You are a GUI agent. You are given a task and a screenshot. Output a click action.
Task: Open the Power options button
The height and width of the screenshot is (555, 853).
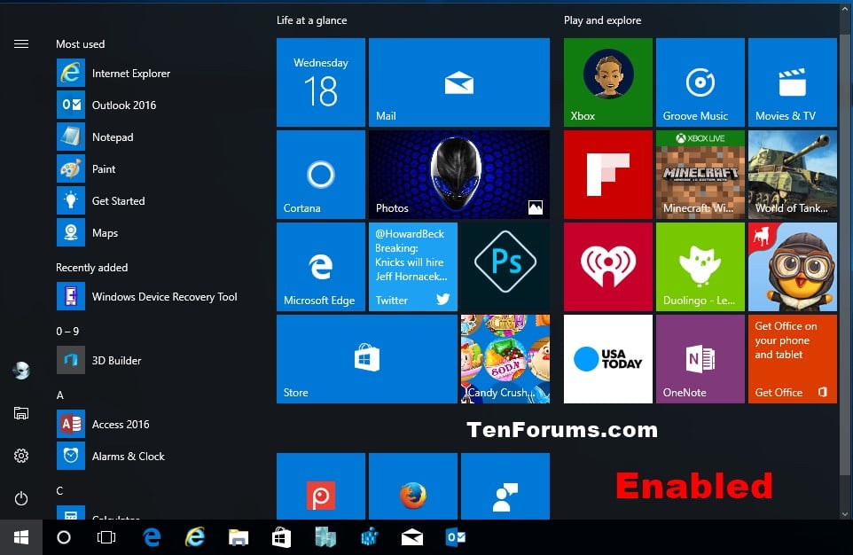(x=21, y=498)
